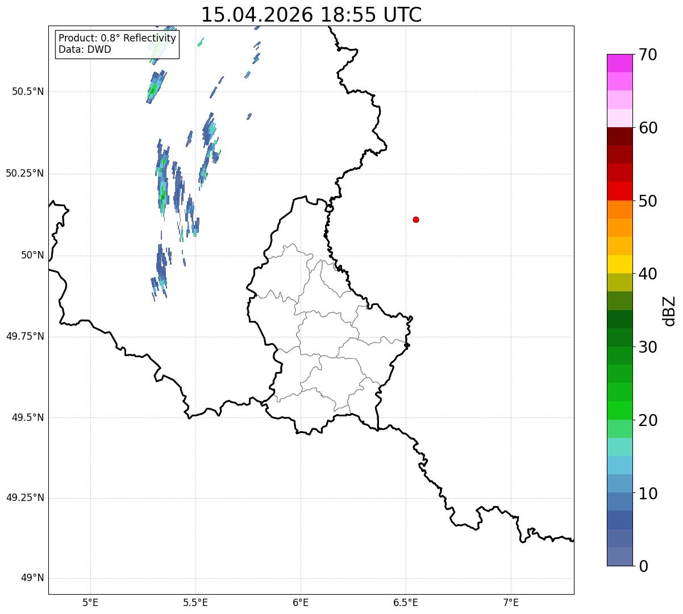Click the dBZ colorbar axis label
Screen dimensions: 683x614
point(669,310)
